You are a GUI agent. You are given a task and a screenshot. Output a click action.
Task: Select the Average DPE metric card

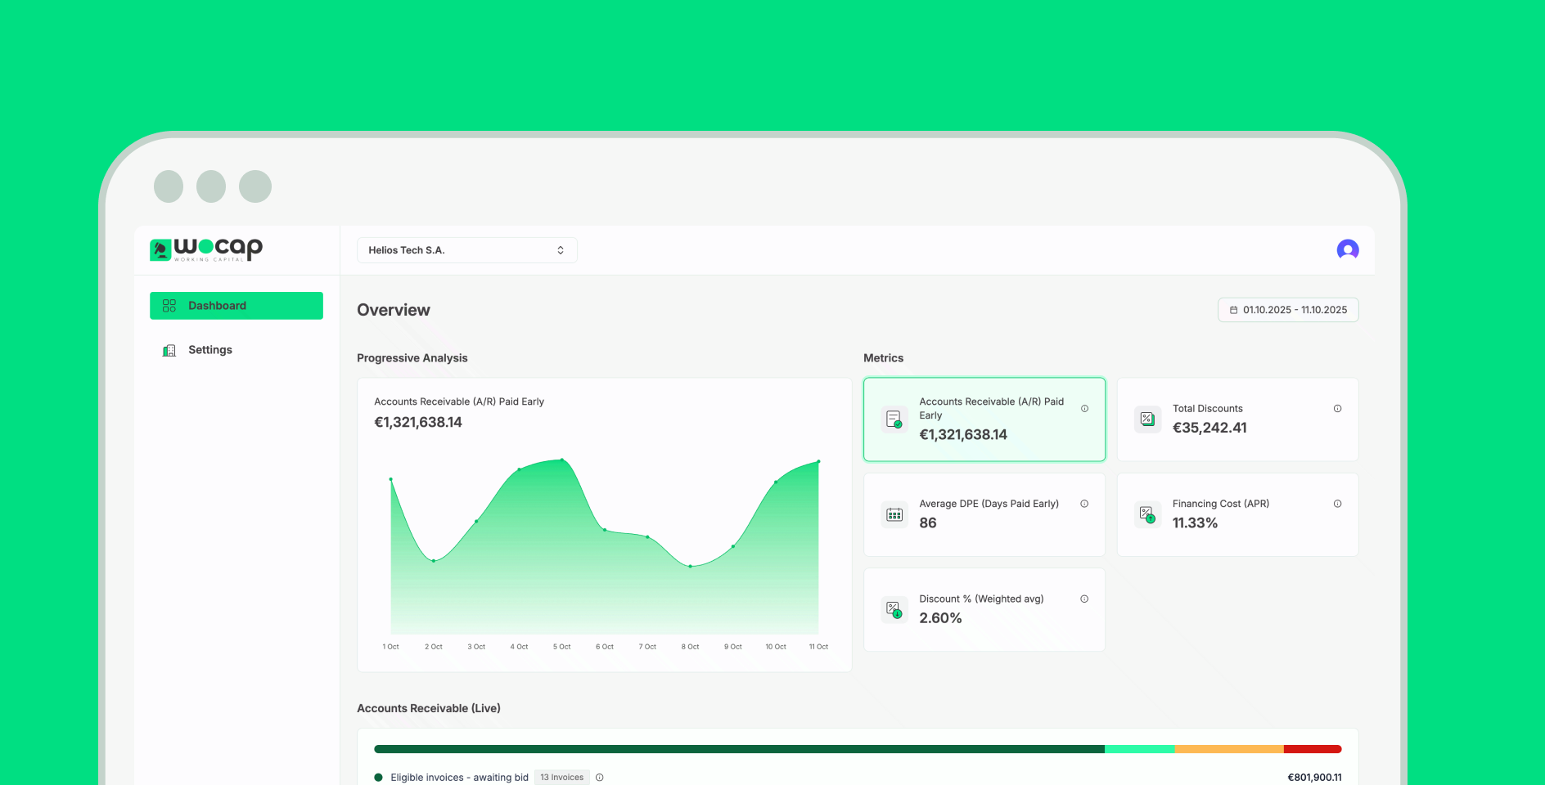[x=984, y=515]
